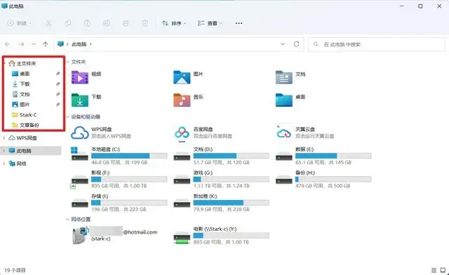The image size is (449, 275).
Task: Click the search box 在此电脑中搜索
Action: [377, 44]
